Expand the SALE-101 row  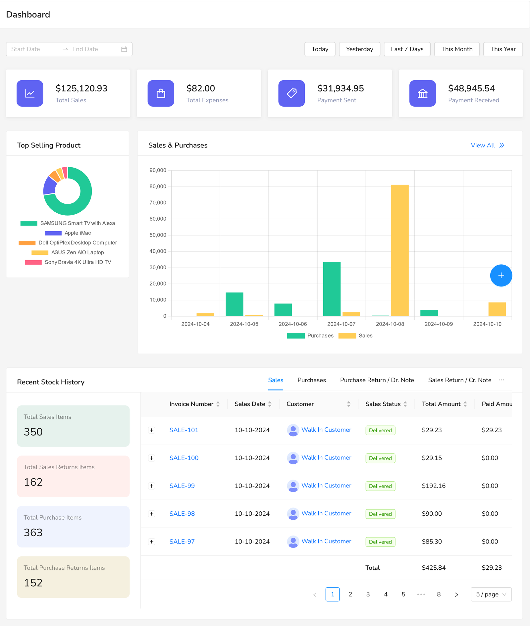(x=152, y=430)
